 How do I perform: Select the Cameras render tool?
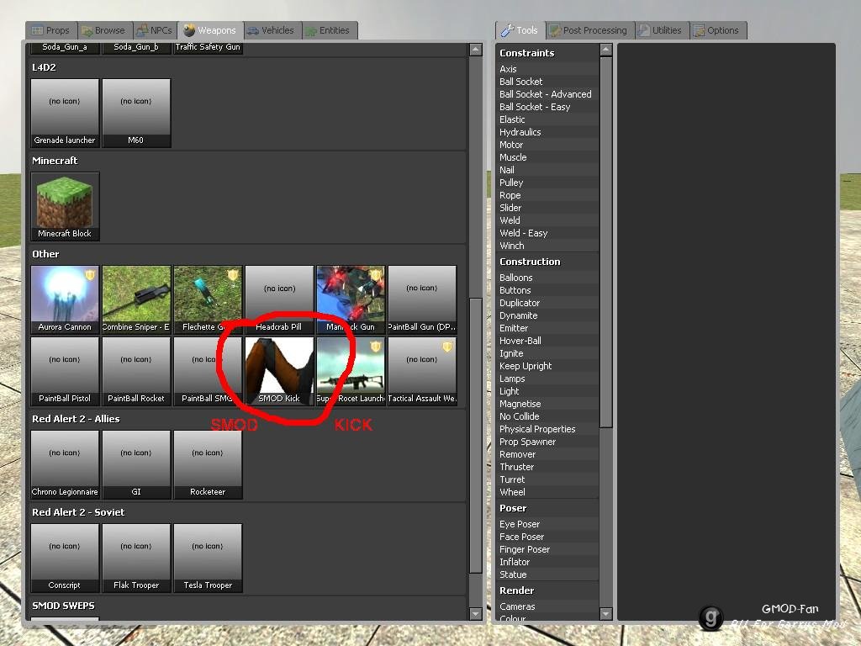click(x=547, y=606)
